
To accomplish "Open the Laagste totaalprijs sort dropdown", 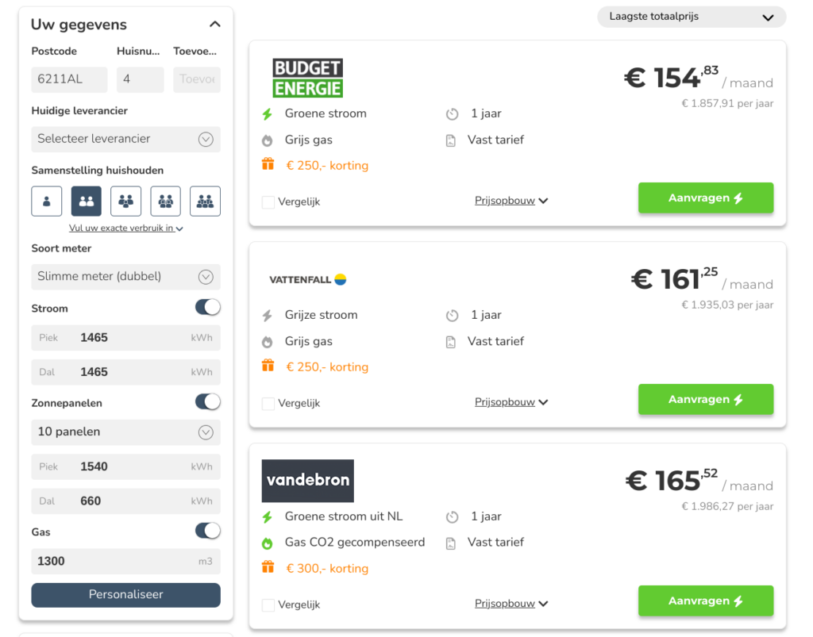I will [x=691, y=17].
